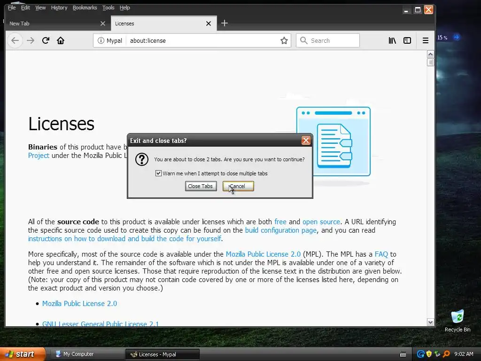Image resolution: width=481 pixels, height=361 pixels.
Task: Click the scrollbar up arrow
Action: 430,55
